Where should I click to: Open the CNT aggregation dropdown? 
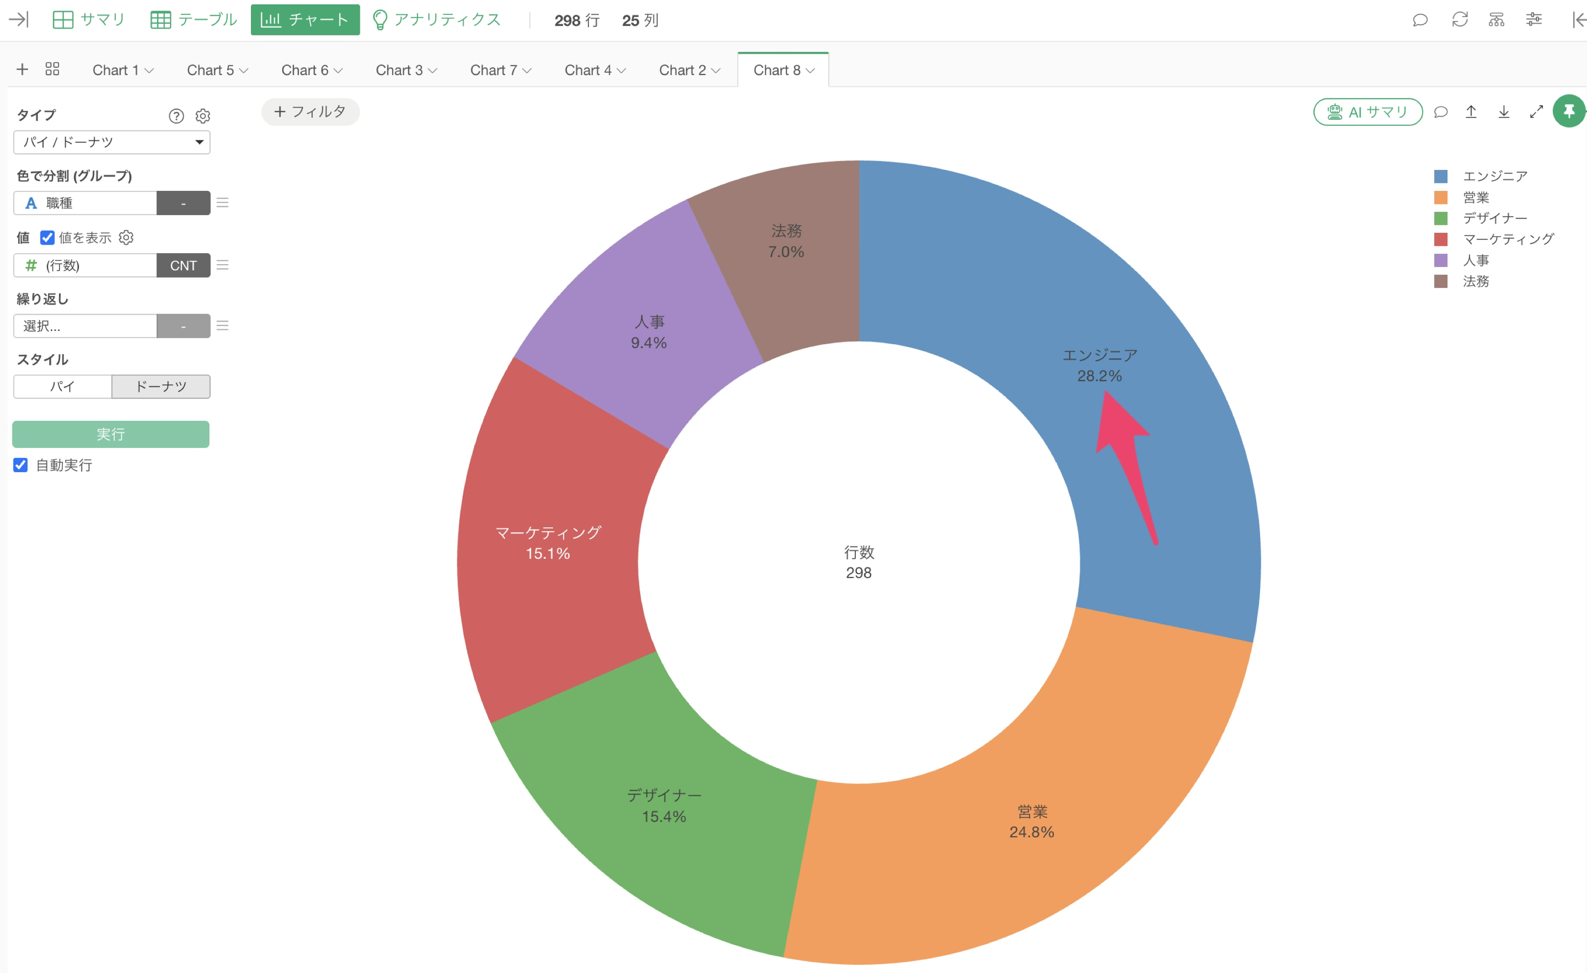coord(184,265)
